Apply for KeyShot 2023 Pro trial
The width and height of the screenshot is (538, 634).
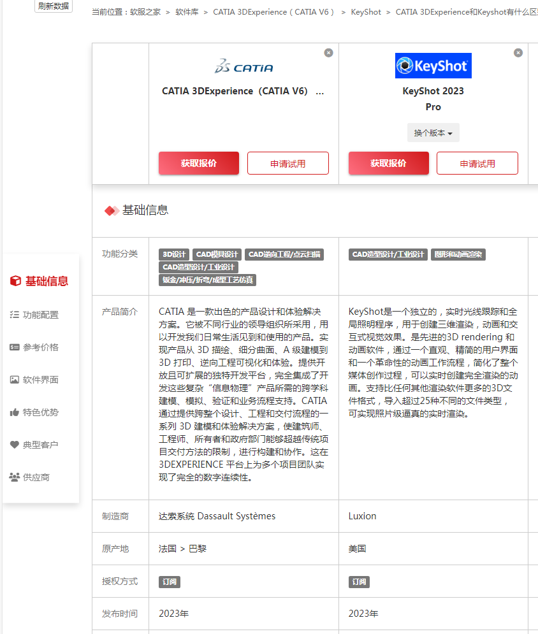pyautogui.click(x=477, y=163)
